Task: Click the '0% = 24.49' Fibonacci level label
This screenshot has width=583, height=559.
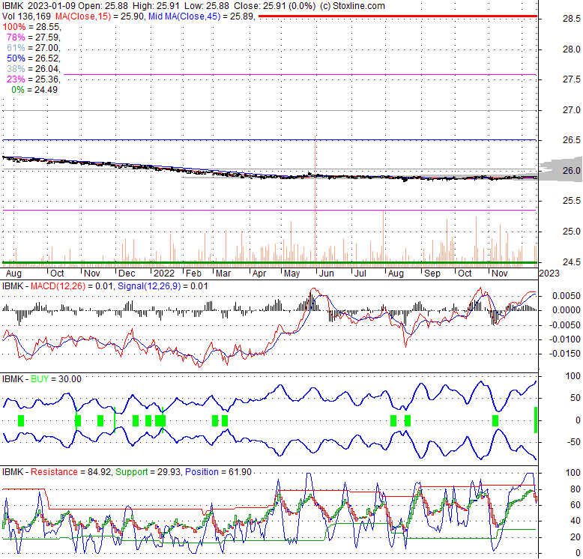Action: click(34, 90)
